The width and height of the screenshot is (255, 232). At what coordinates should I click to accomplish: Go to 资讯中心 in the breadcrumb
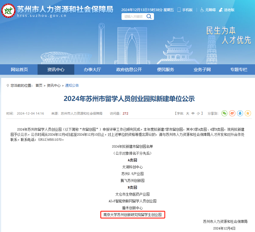pos(54,86)
